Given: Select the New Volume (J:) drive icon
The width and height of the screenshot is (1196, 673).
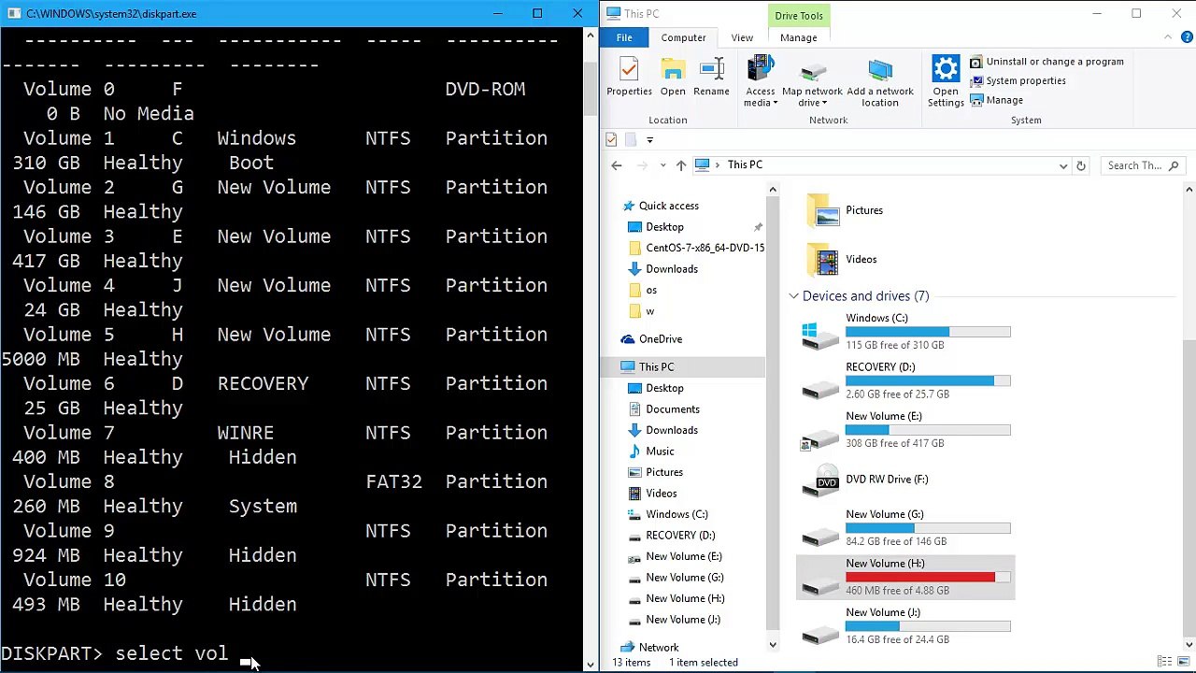Looking at the screenshot, I should pos(820,634).
